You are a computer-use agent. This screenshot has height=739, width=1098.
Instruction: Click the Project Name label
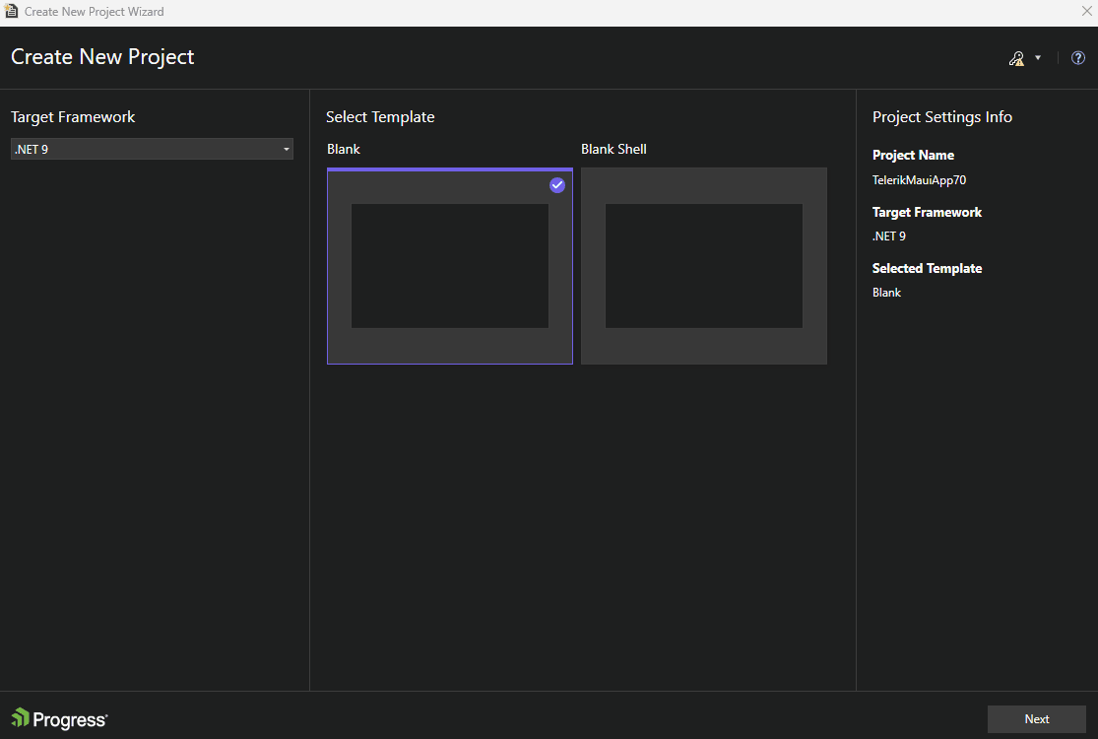click(x=913, y=155)
